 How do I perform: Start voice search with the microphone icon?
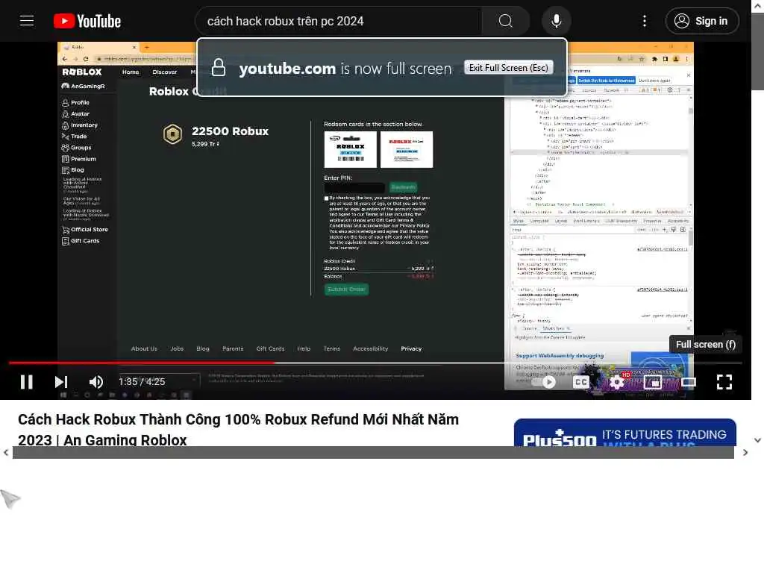[x=557, y=21]
